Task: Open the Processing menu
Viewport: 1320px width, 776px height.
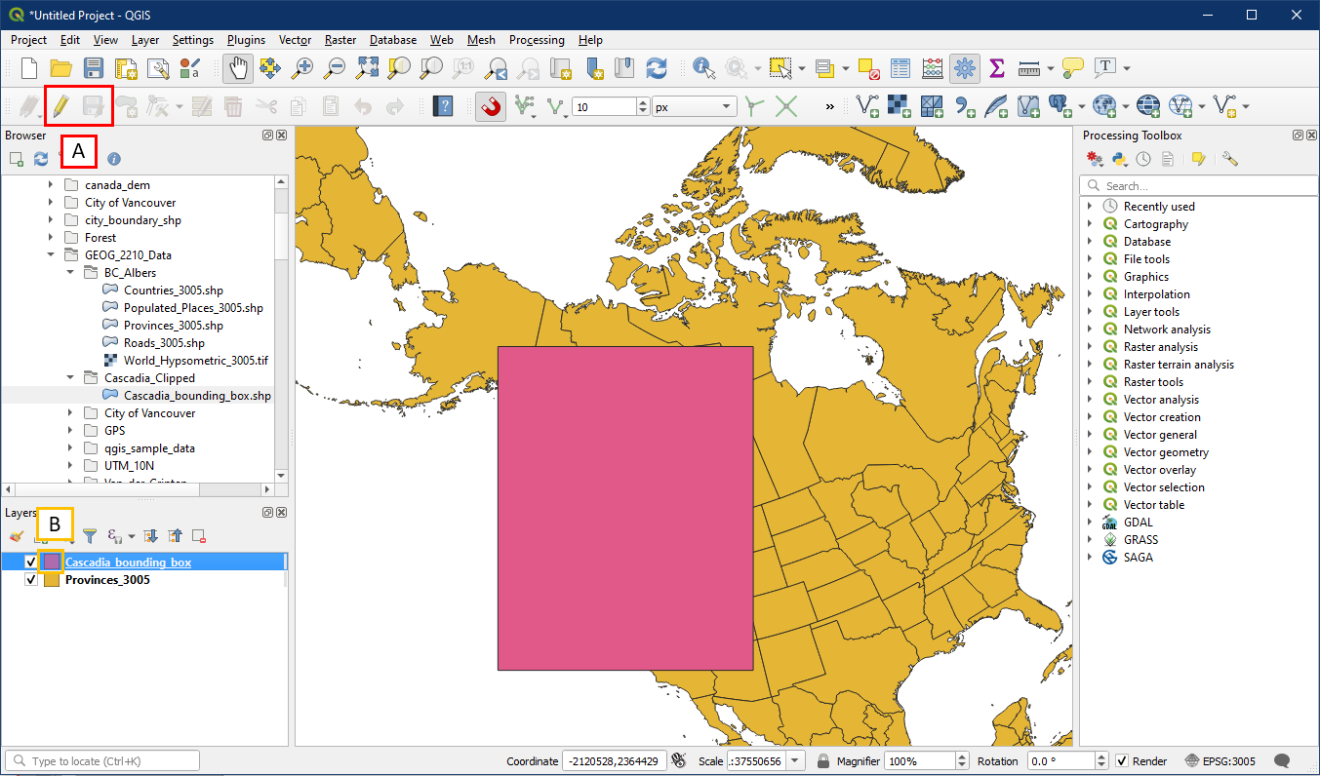Action: point(536,40)
